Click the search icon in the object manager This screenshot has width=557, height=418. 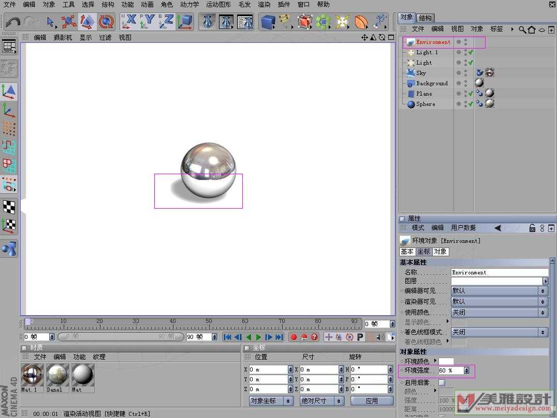(x=522, y=29)
